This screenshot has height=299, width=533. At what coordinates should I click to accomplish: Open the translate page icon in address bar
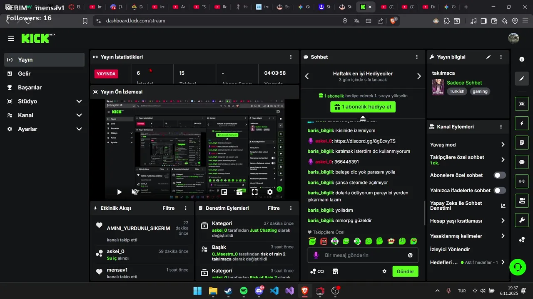(x=357, y=21)
